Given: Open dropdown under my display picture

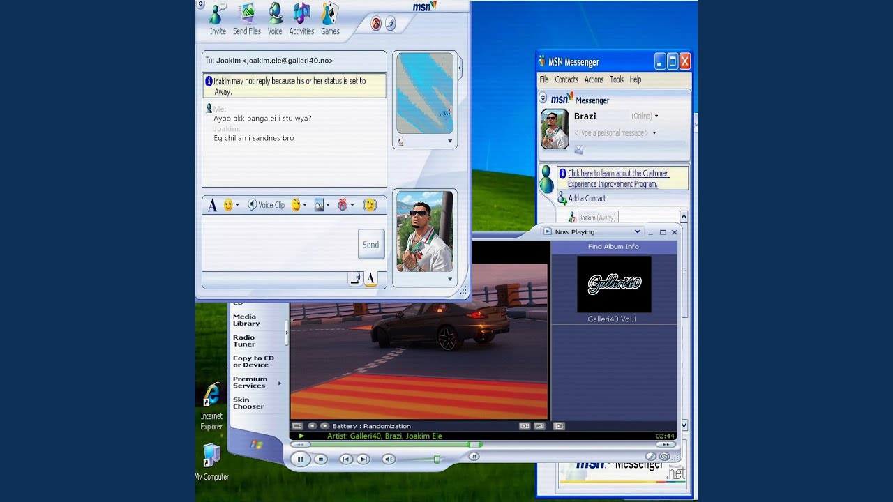Looking at the screenshot, I should 449,279.
